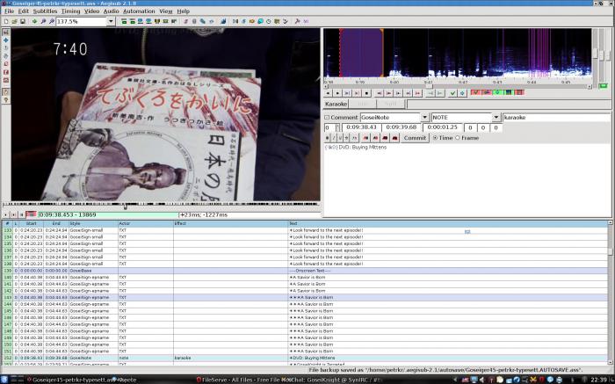Viewport: 615px width, 384px height.
Task: Toggle the first red audio option button
Action: (475, 92)
